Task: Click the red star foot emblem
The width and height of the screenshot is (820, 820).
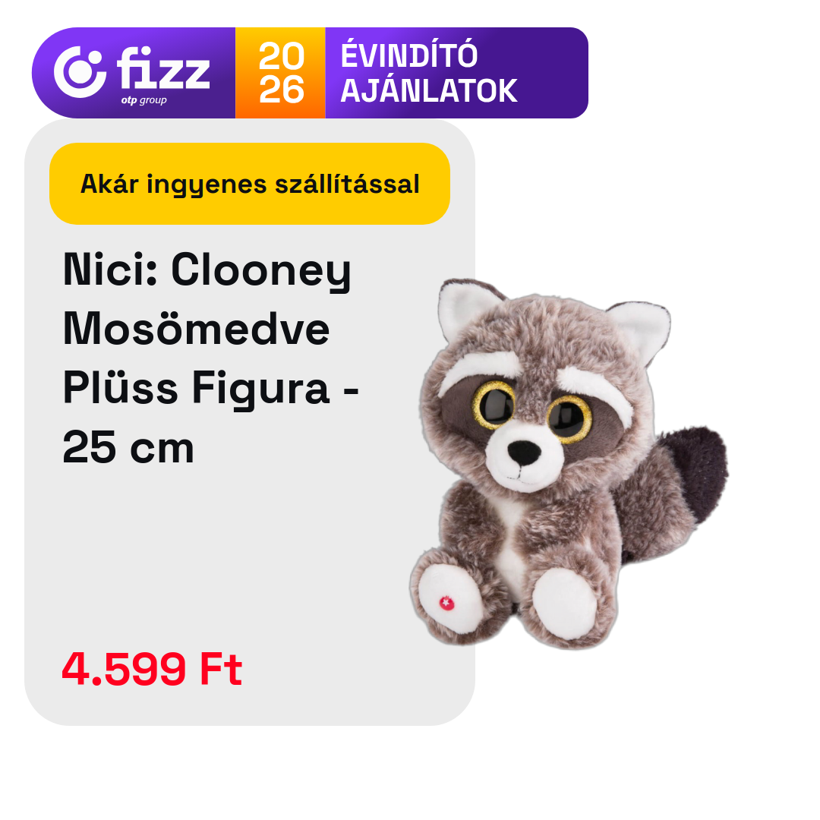Action: point(446,603)
